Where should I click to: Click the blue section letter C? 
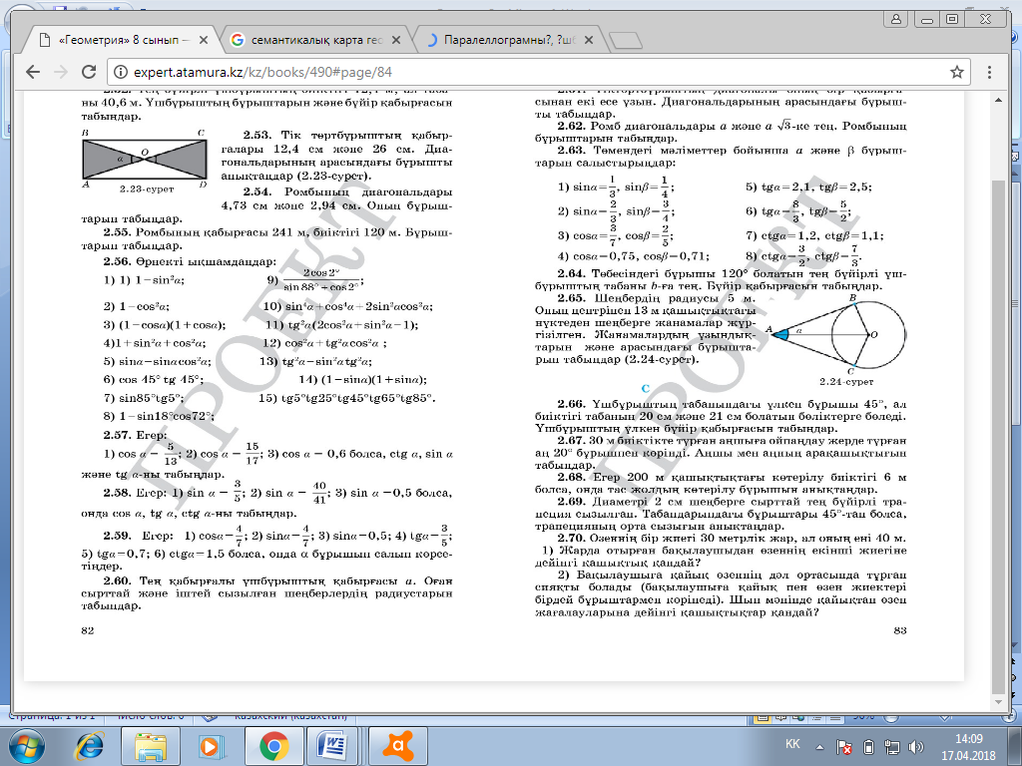point(646,389)
